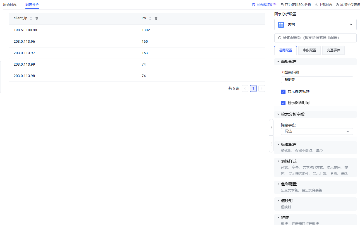Toggle the 显示图表时间 checkbox

[x=283, y=103]
